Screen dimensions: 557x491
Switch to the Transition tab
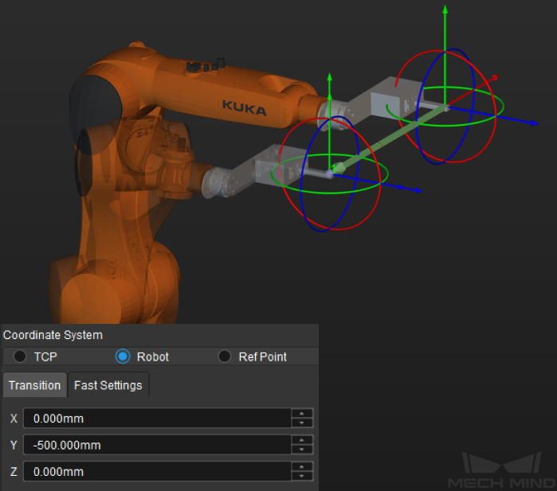[35, 385]
